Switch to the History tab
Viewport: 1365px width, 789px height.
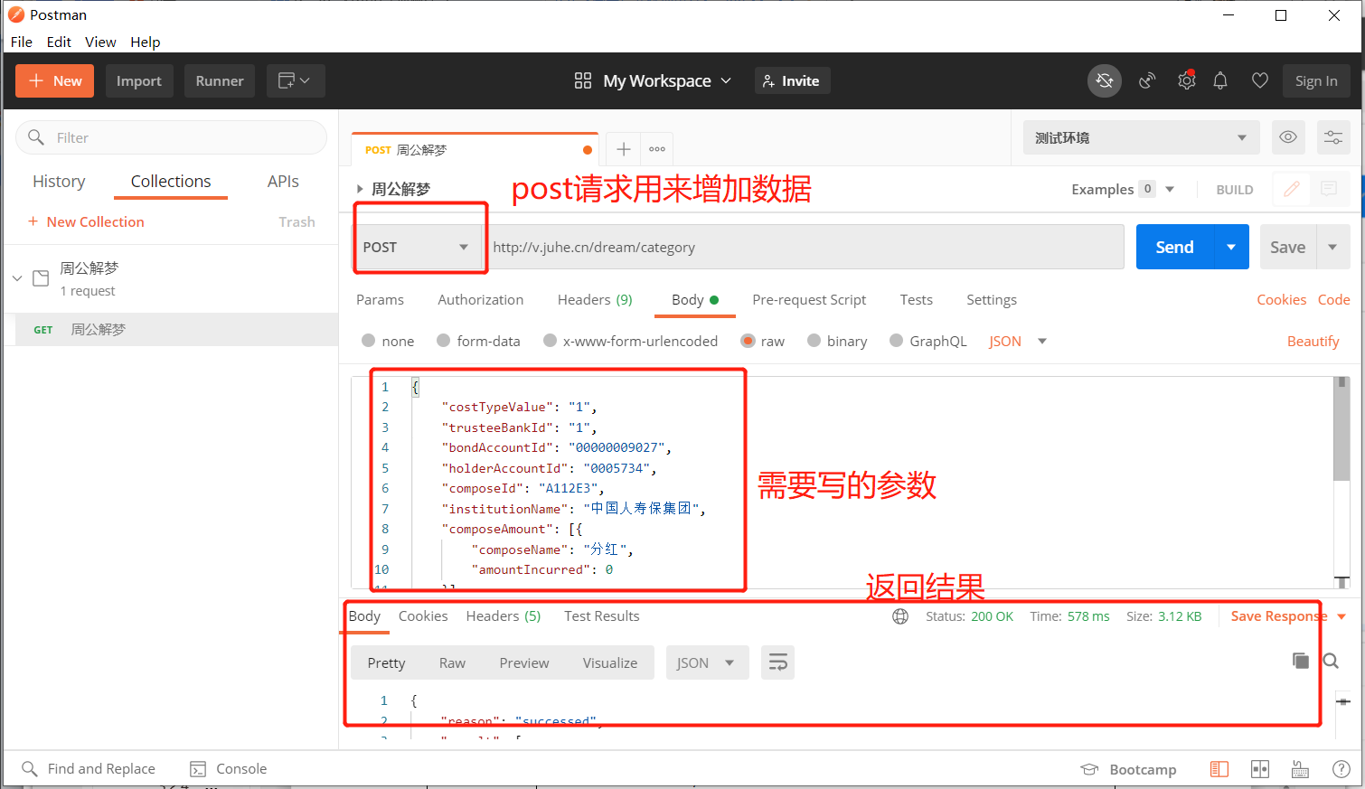(x=59, y=182)
